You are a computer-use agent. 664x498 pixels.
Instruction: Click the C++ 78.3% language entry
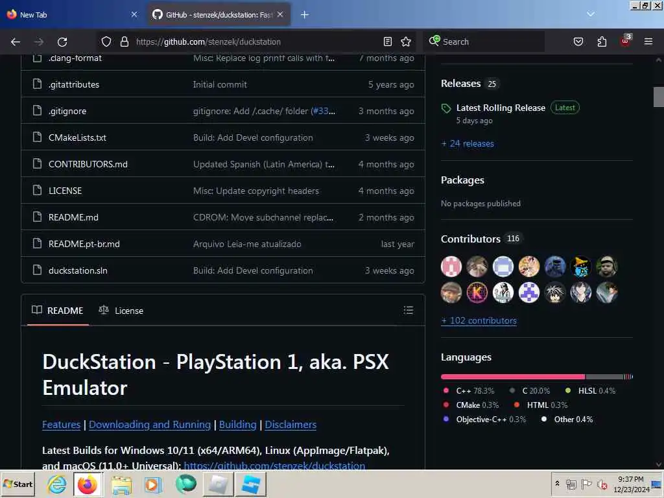tap(469, 390)
